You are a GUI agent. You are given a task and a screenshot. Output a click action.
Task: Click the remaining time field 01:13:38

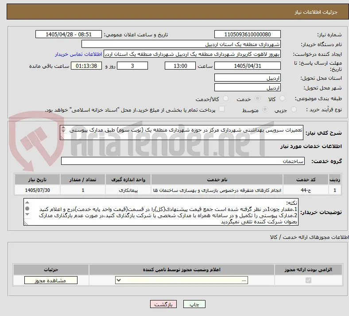86,66
